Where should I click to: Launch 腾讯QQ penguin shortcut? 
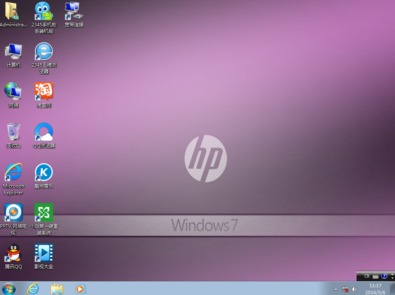(x=13, y=256)
